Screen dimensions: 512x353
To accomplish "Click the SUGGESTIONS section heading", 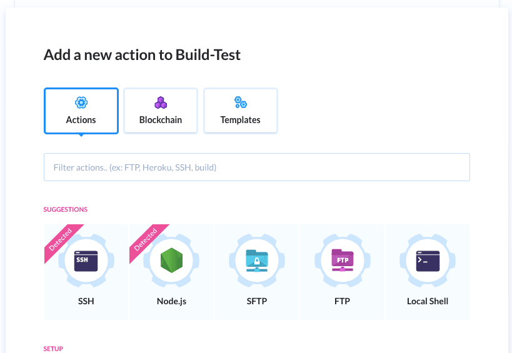I will click(65, 209).
